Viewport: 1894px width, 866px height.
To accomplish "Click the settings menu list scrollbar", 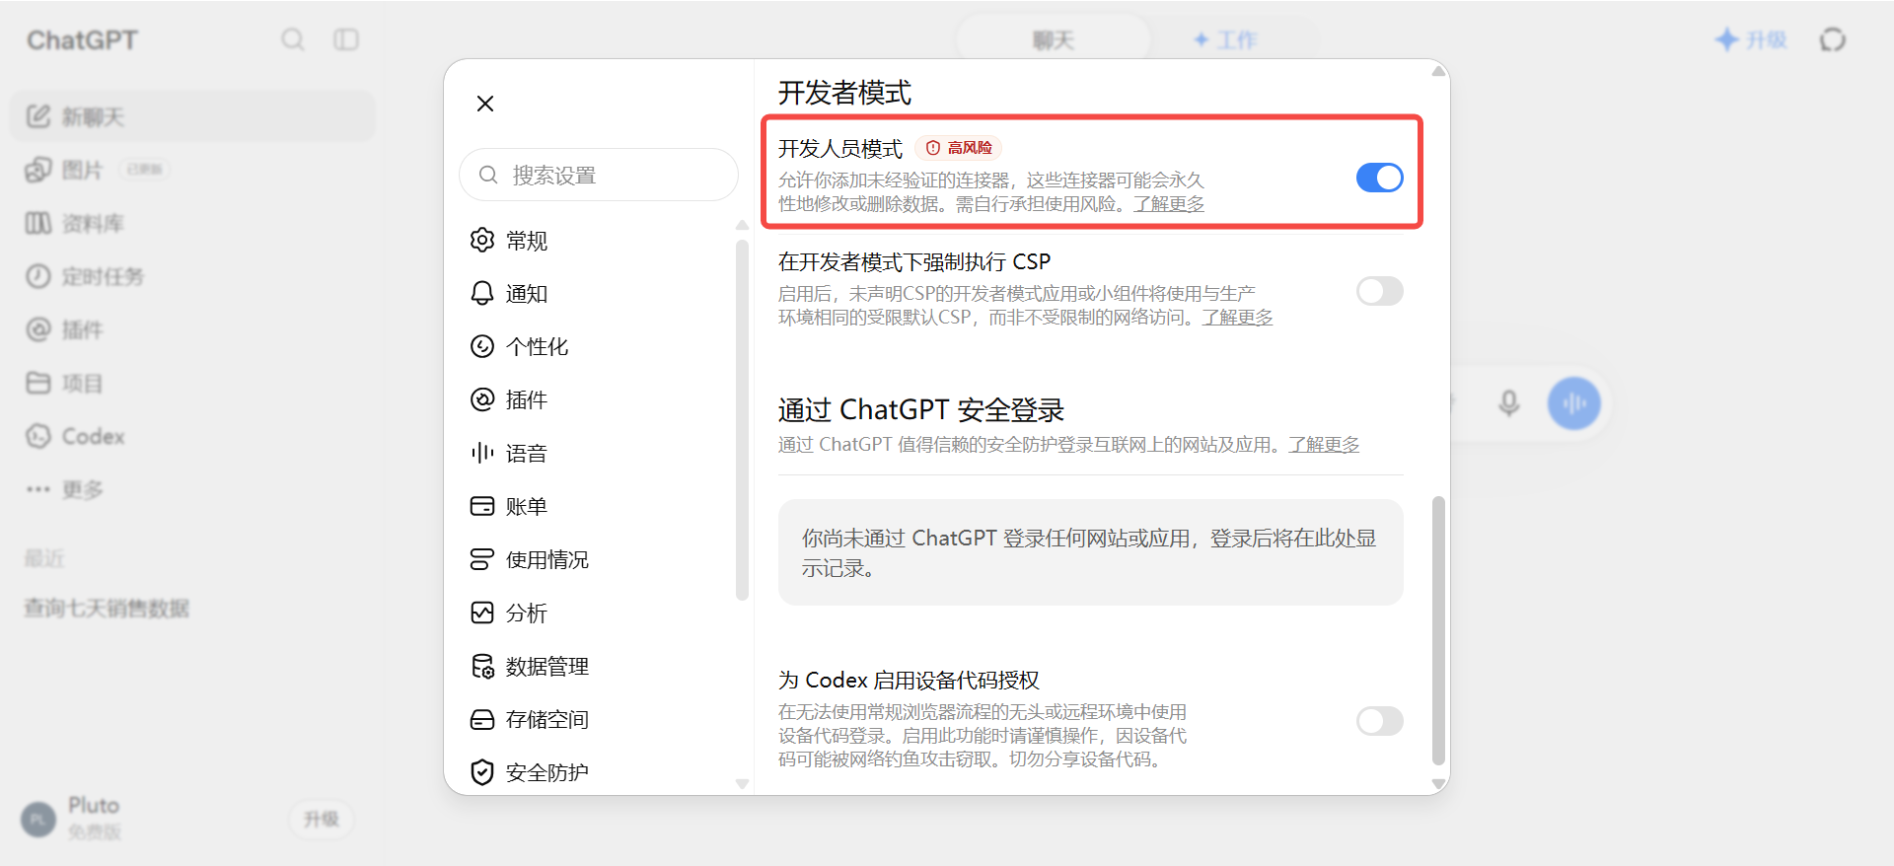I will (x=742, y=419).
